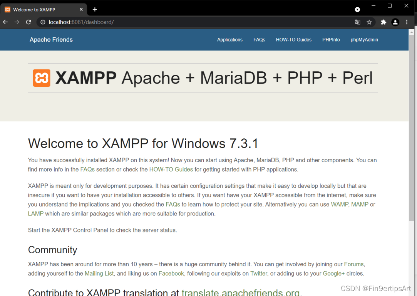Click the FAQs link about protecting site
417x296 pixels.
tap(173, 204)
